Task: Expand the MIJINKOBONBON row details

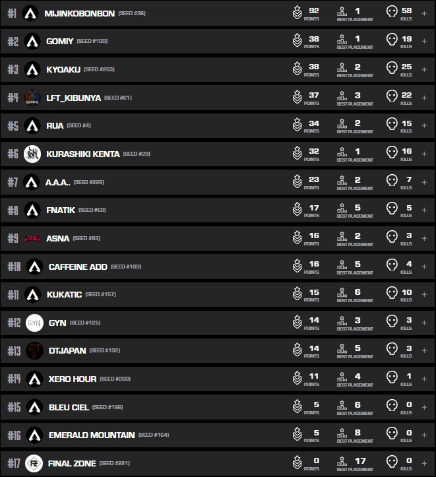Action: point(424,13)
